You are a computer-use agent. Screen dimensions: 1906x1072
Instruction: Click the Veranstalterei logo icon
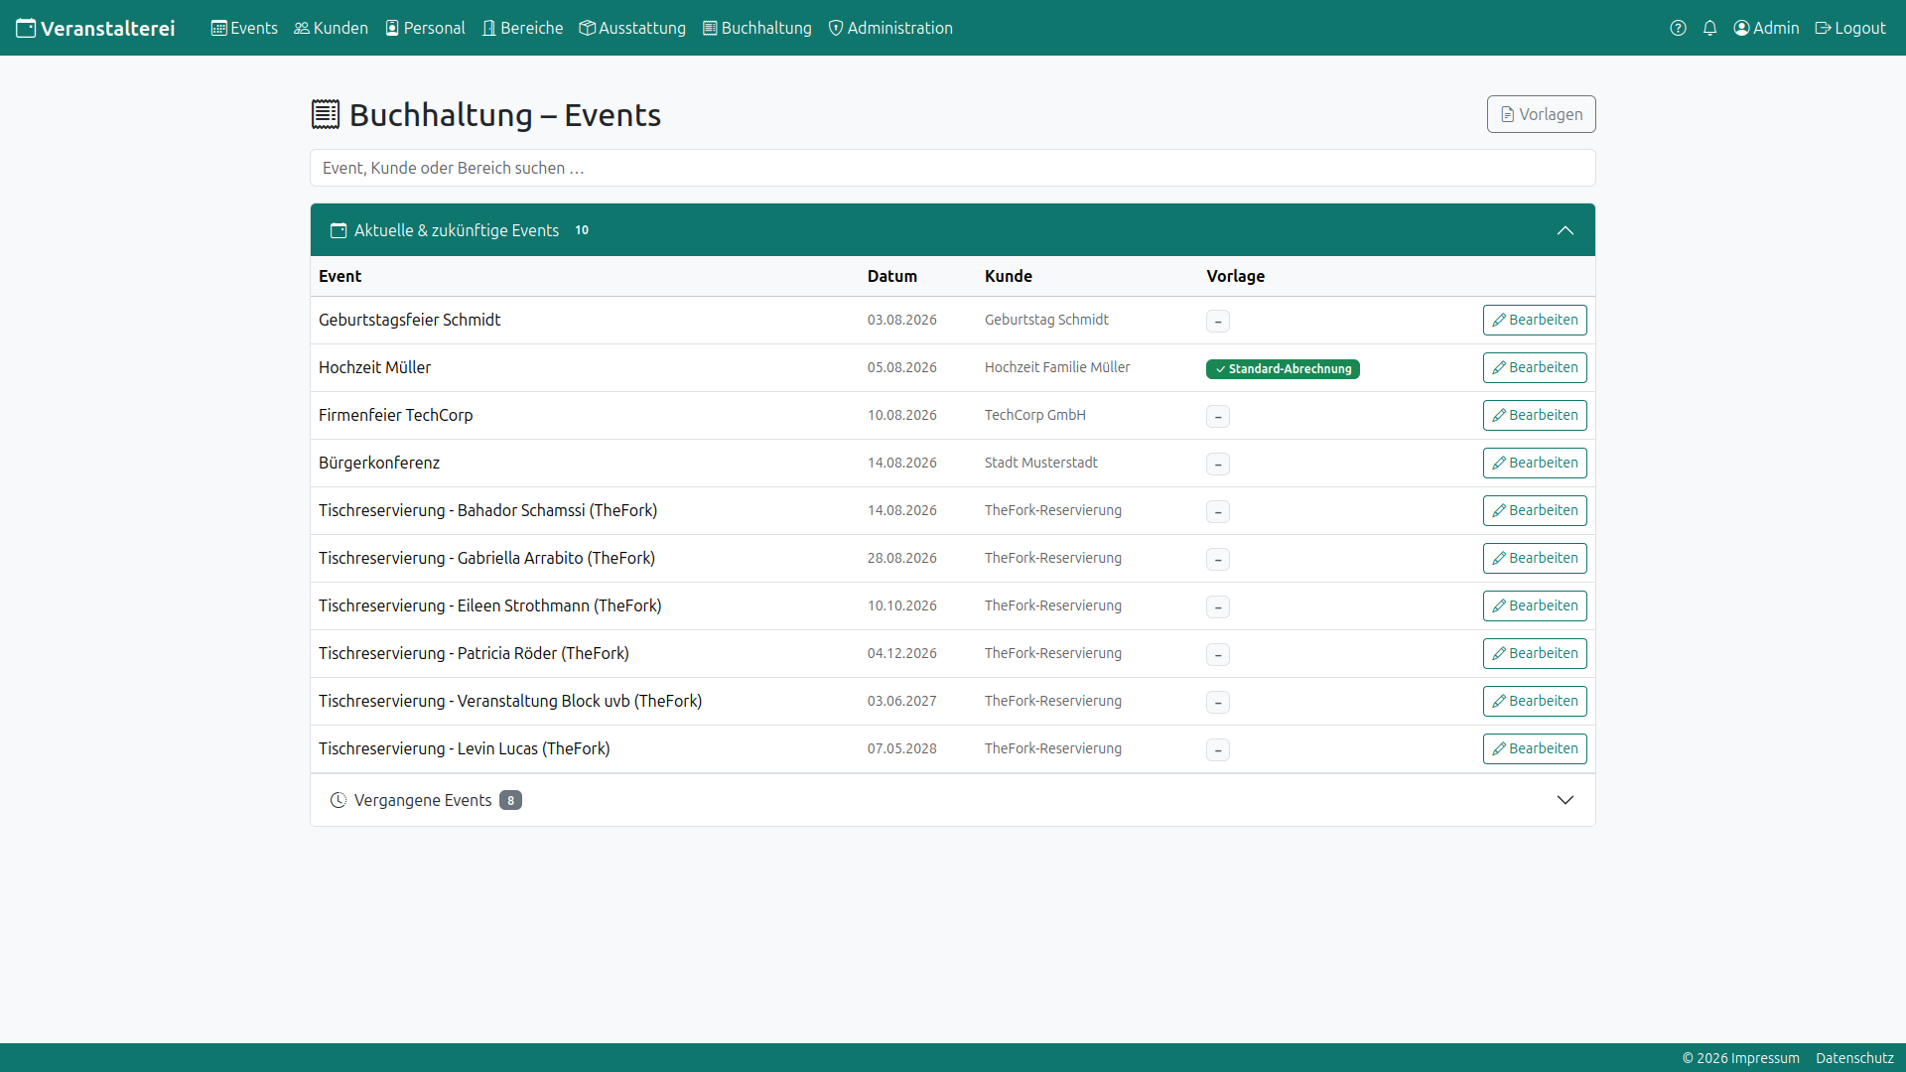coord(26,28)
